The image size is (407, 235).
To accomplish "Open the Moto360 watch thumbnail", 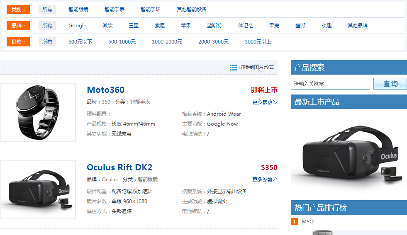I will click(38, 112).
